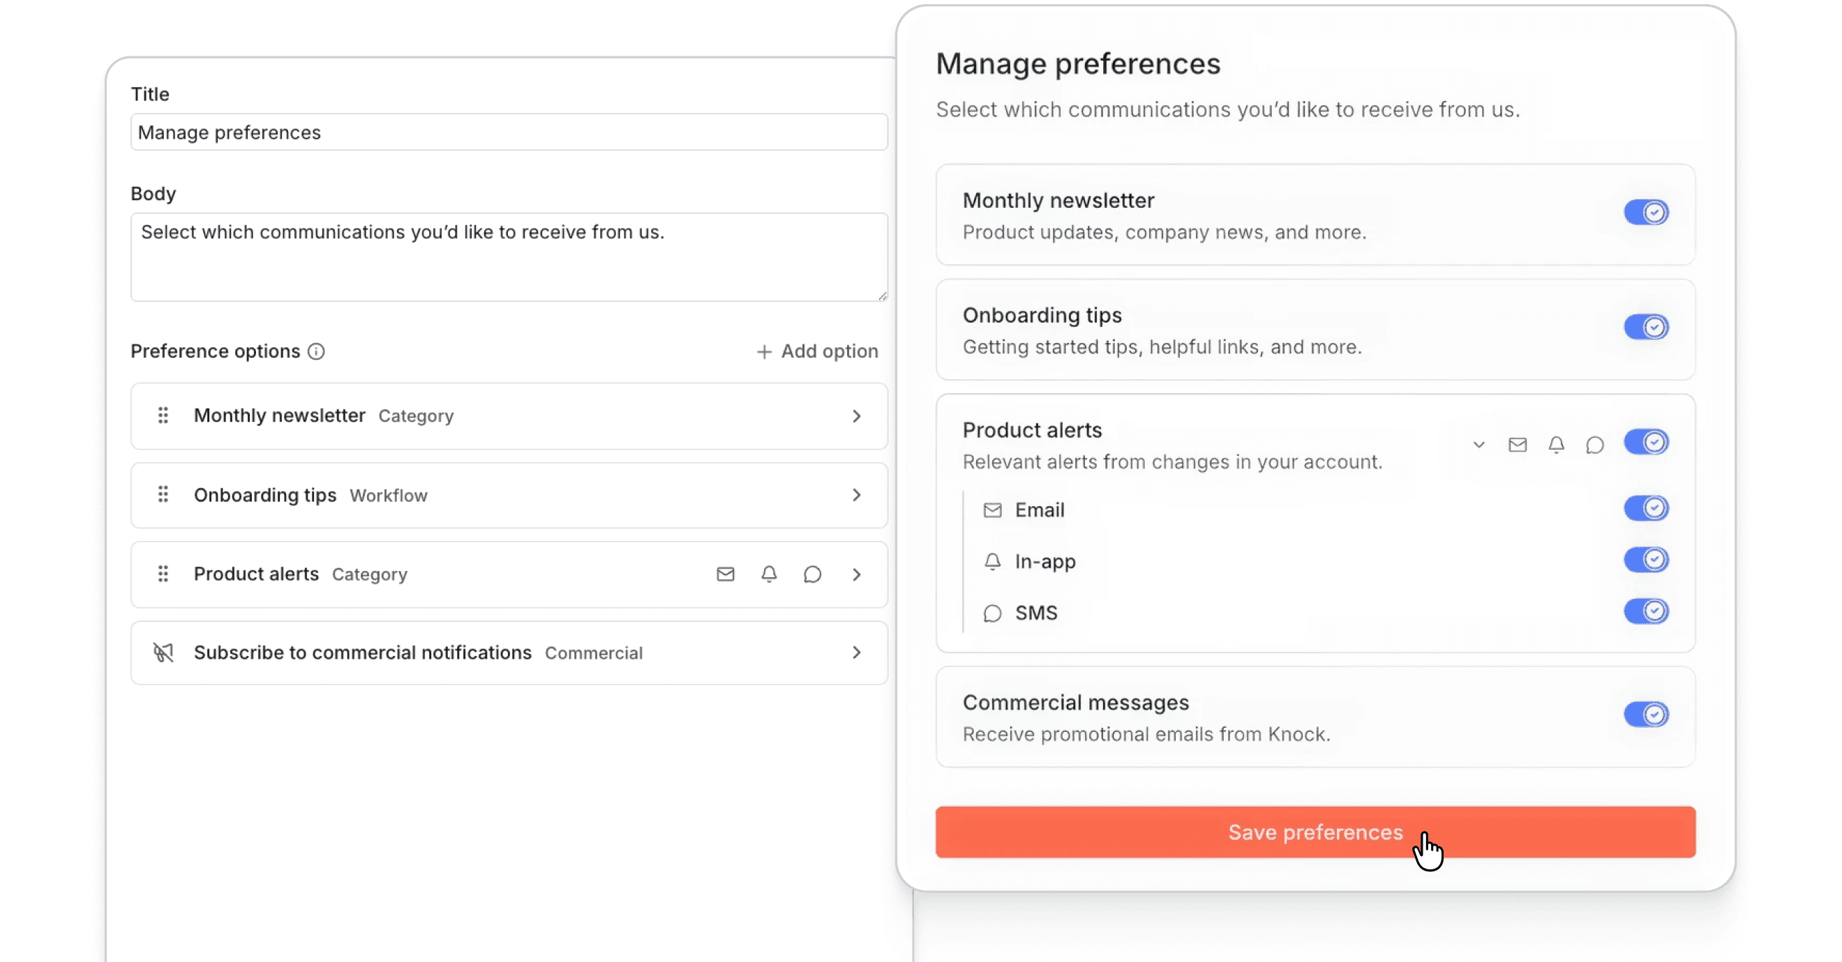Collapse Product alerts channels with the down chevron
Viewport: 1842px width, 962px height.
[1478, 445]
